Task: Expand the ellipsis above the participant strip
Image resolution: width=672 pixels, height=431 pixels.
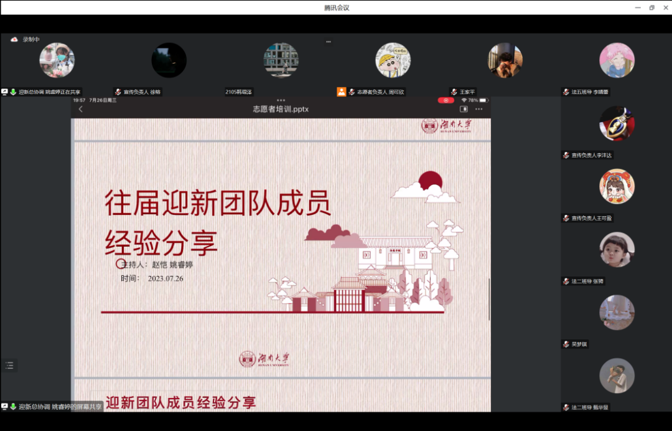Action: click(328, 42)
